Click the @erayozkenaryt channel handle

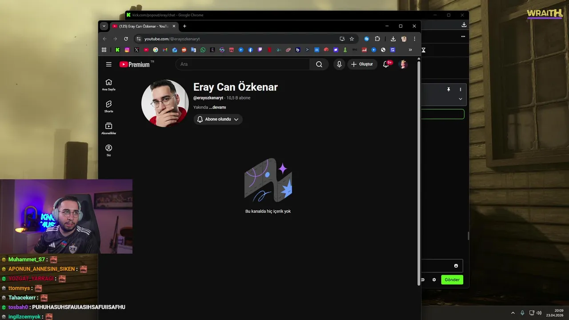click(x=208, y=98)
